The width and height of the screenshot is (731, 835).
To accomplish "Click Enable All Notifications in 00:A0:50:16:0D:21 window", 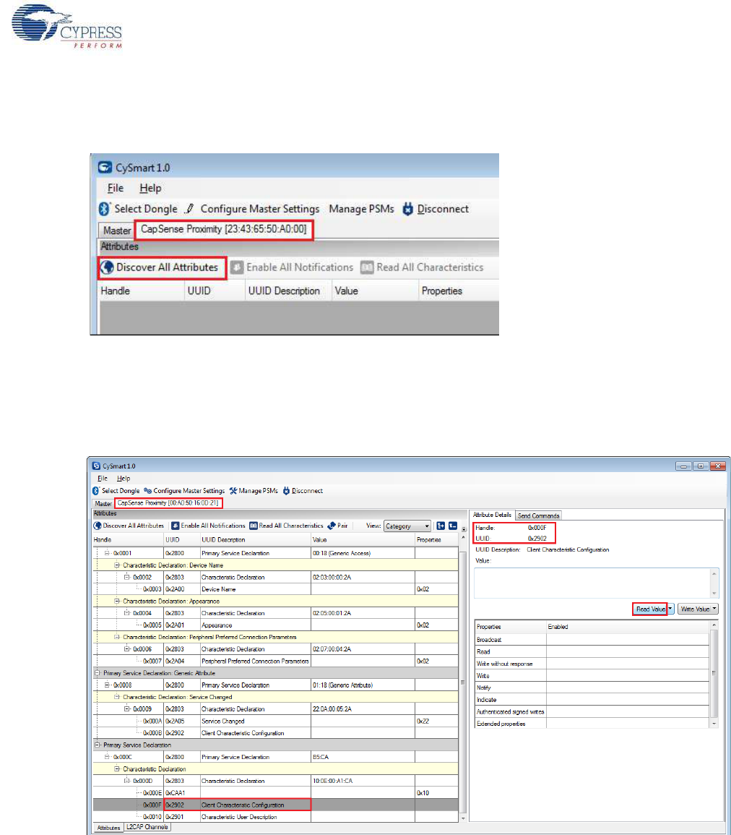I will coord(208,526).
